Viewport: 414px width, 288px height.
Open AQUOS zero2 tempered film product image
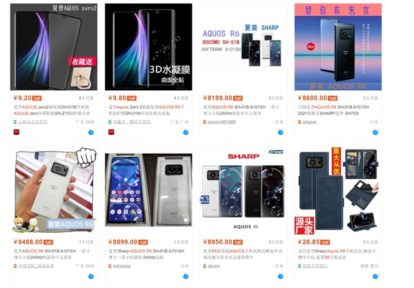coord(54,47)
